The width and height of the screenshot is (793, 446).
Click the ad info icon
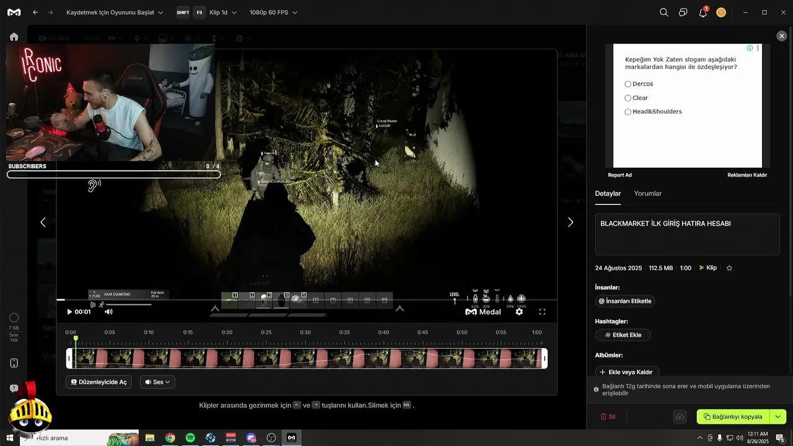click(750, 48)
